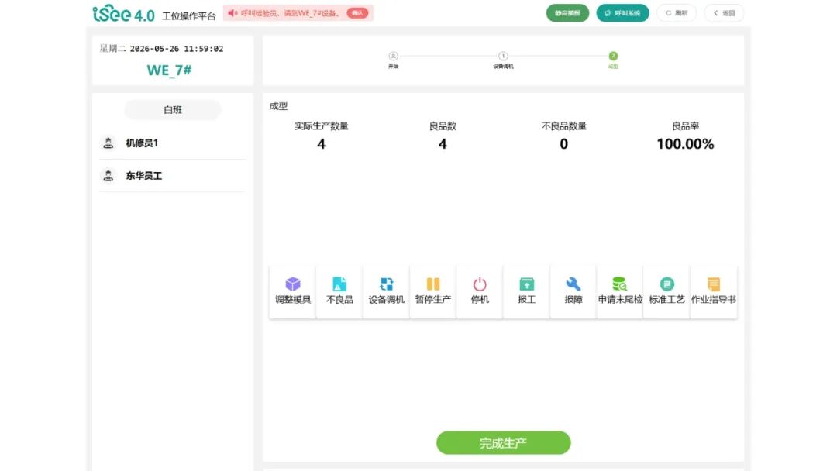Click the iSee 4.0 logo
The image size is (837, 471).
click(x=123, y=13)
